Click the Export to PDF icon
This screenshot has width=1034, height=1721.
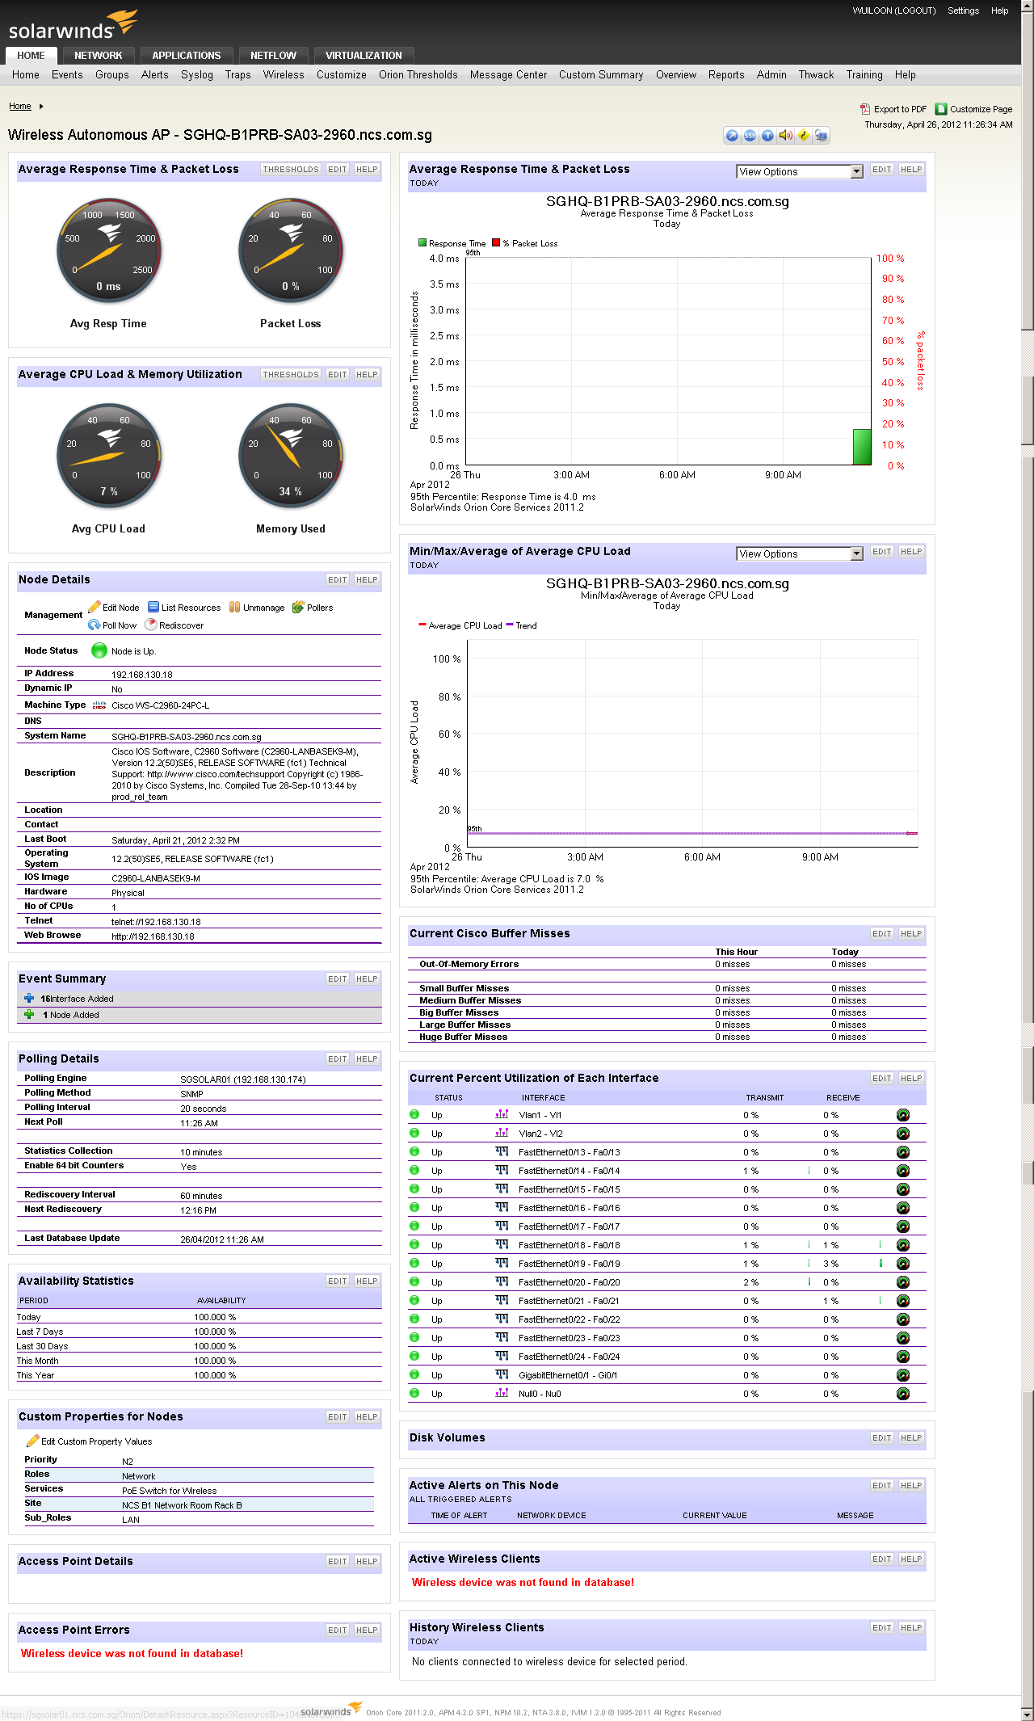[865, 109]
